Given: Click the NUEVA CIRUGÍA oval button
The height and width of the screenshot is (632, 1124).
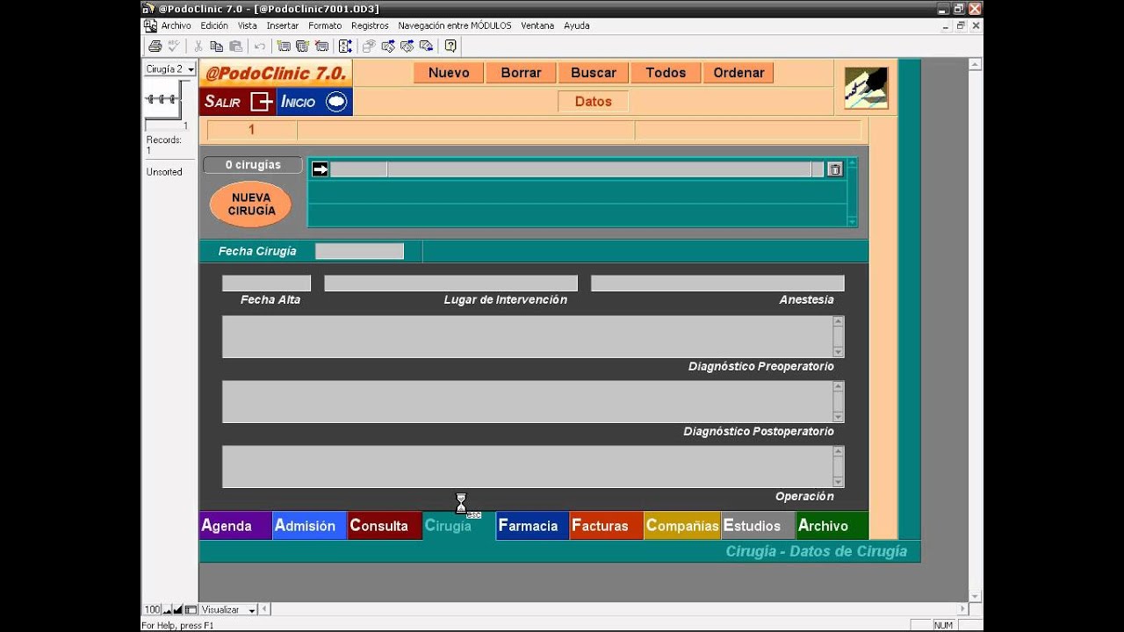Looking at the screenshot, I should [x=251, y=205].
